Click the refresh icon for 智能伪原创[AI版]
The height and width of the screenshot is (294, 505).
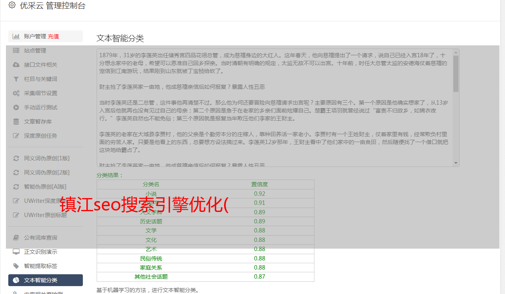coord(16,187)
